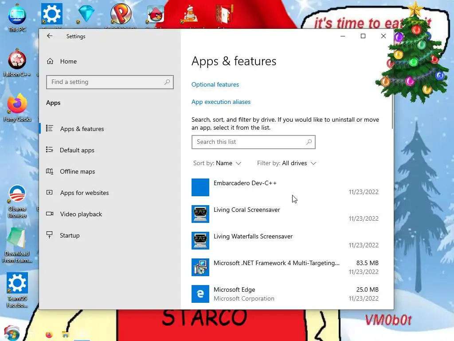
Task: Click the Apps for websites icon
Action: coord(50,193)
